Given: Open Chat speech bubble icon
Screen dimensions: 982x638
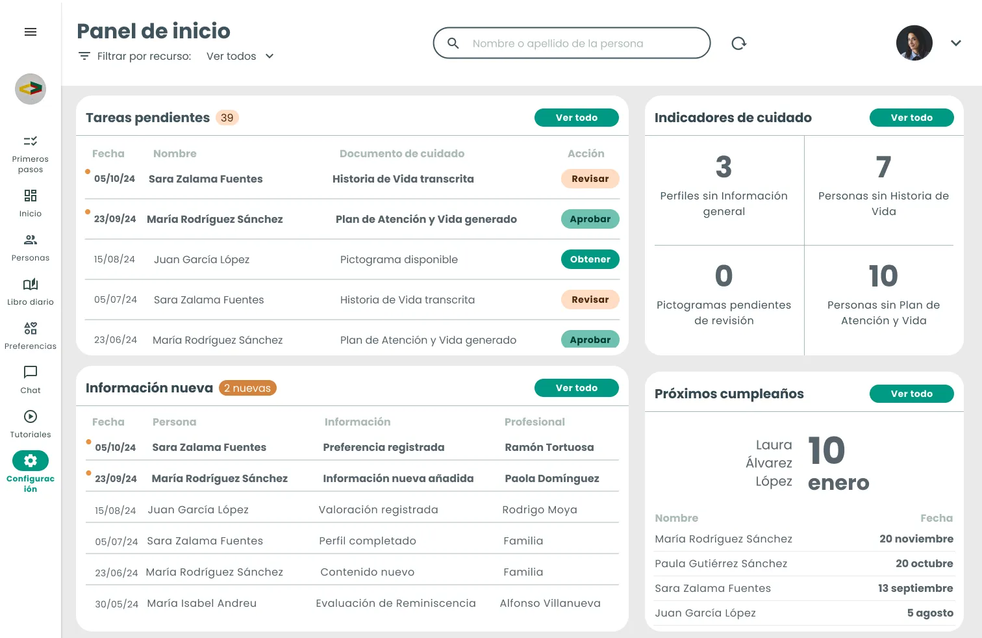Looking at the screenshot, I should point(31,372).
